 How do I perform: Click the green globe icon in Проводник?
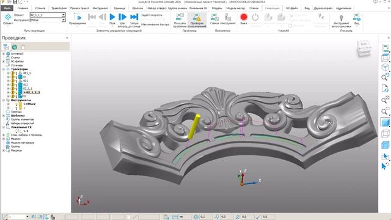point(15,47)
